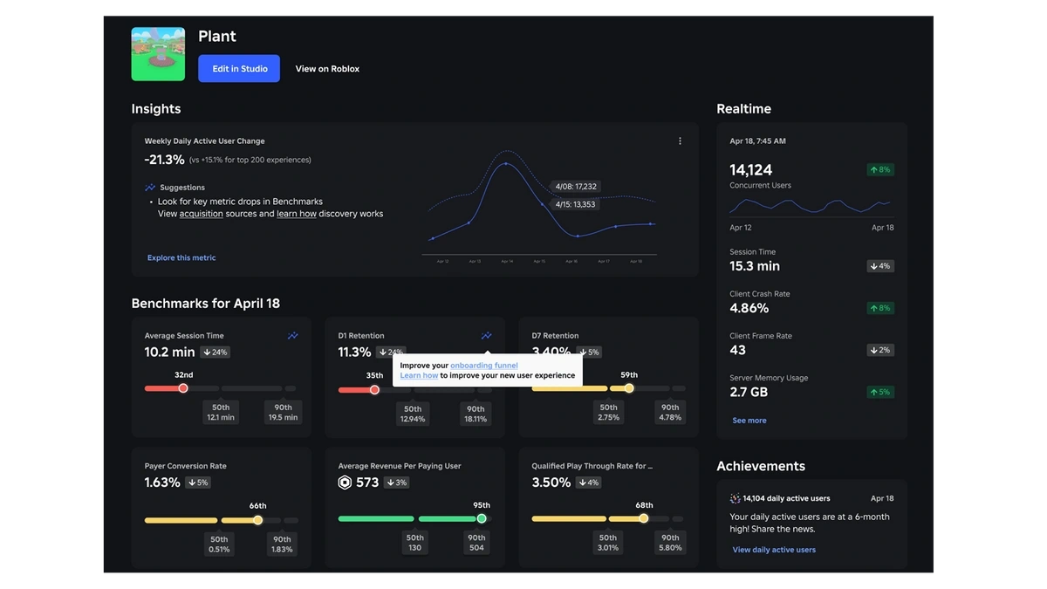Select the 59th percentile marker on D7 Retention
Screen dimensions: 1047x589
coord(629,388)
